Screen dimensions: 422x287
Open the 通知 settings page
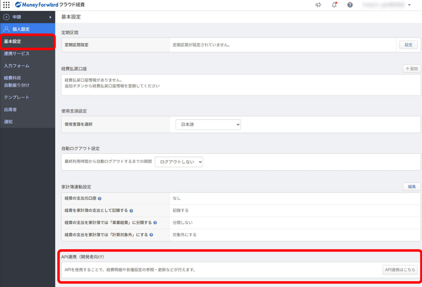pos(8,121)
